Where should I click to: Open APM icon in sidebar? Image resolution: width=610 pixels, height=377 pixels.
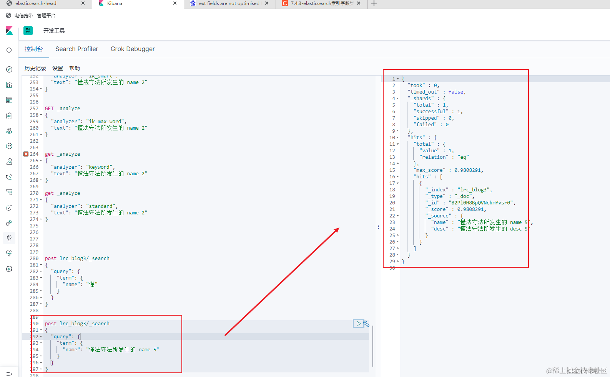pos(9,192)
